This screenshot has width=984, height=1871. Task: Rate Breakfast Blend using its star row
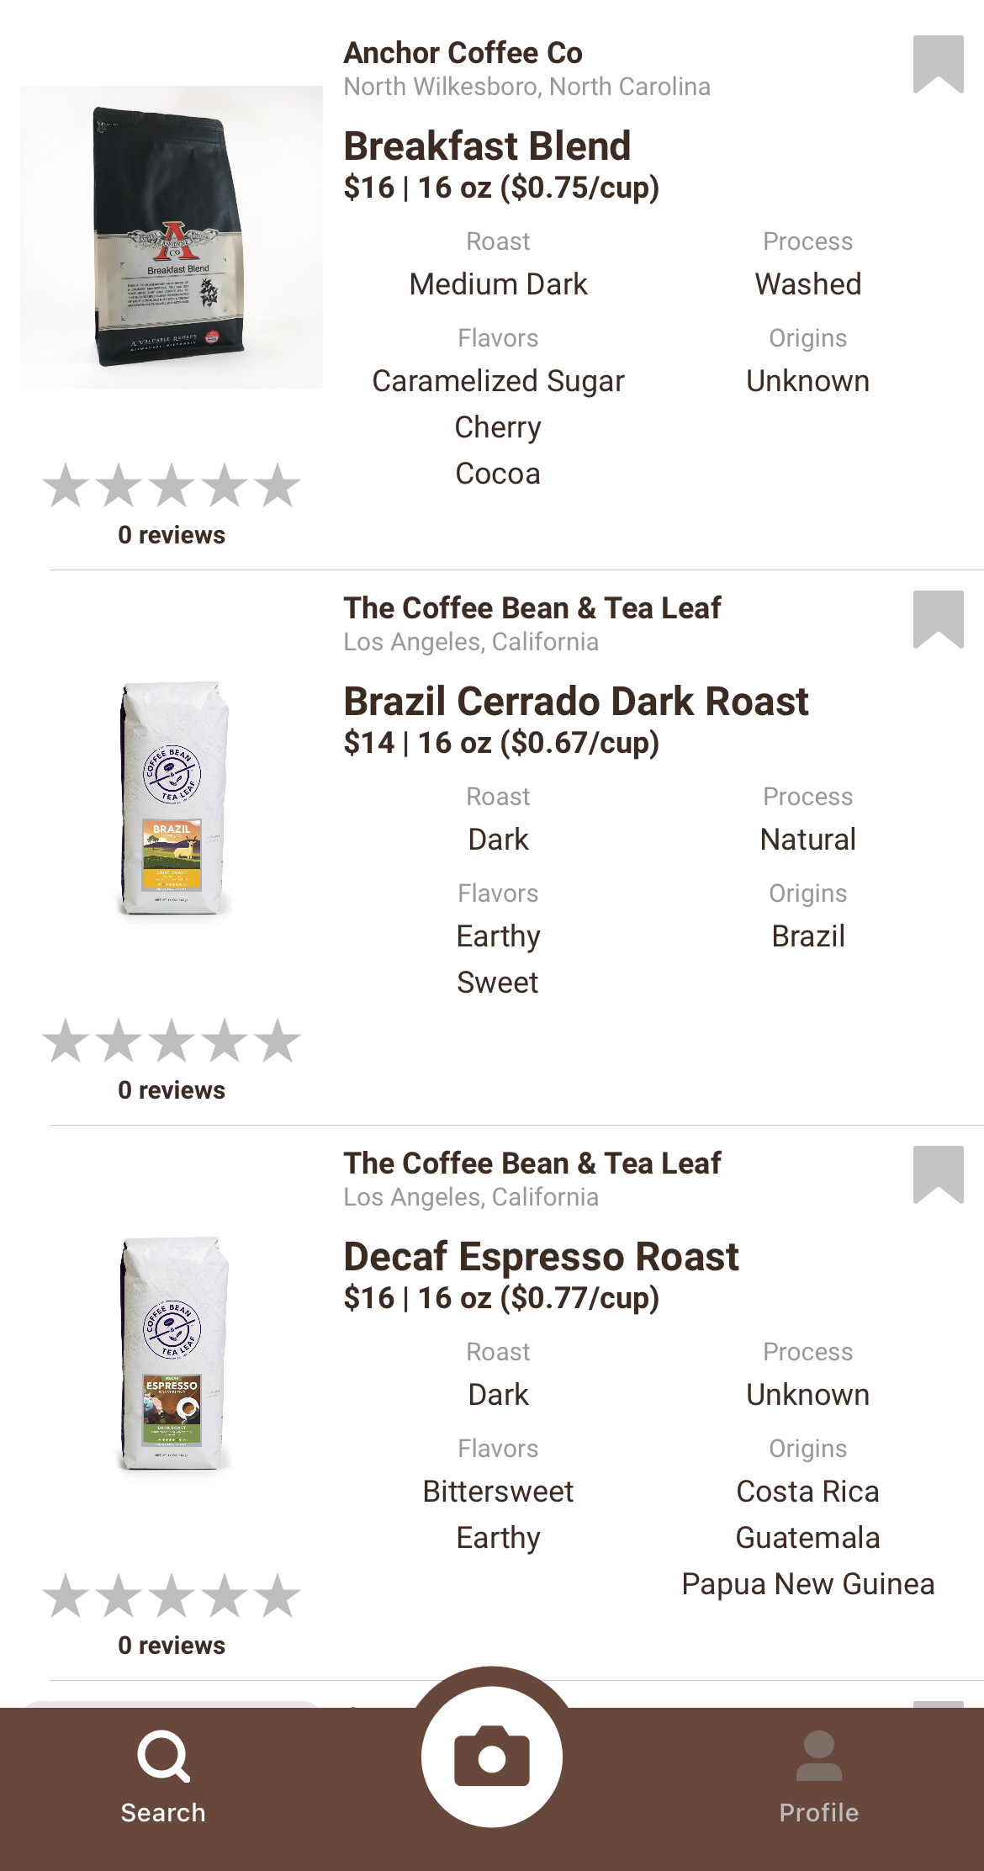(172, 485)
